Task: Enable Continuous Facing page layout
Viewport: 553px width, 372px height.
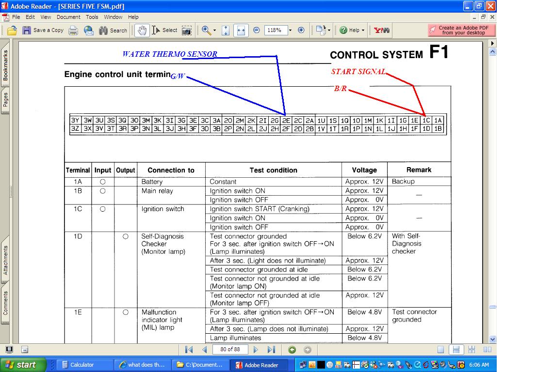Action: click(x=472, y=350)
